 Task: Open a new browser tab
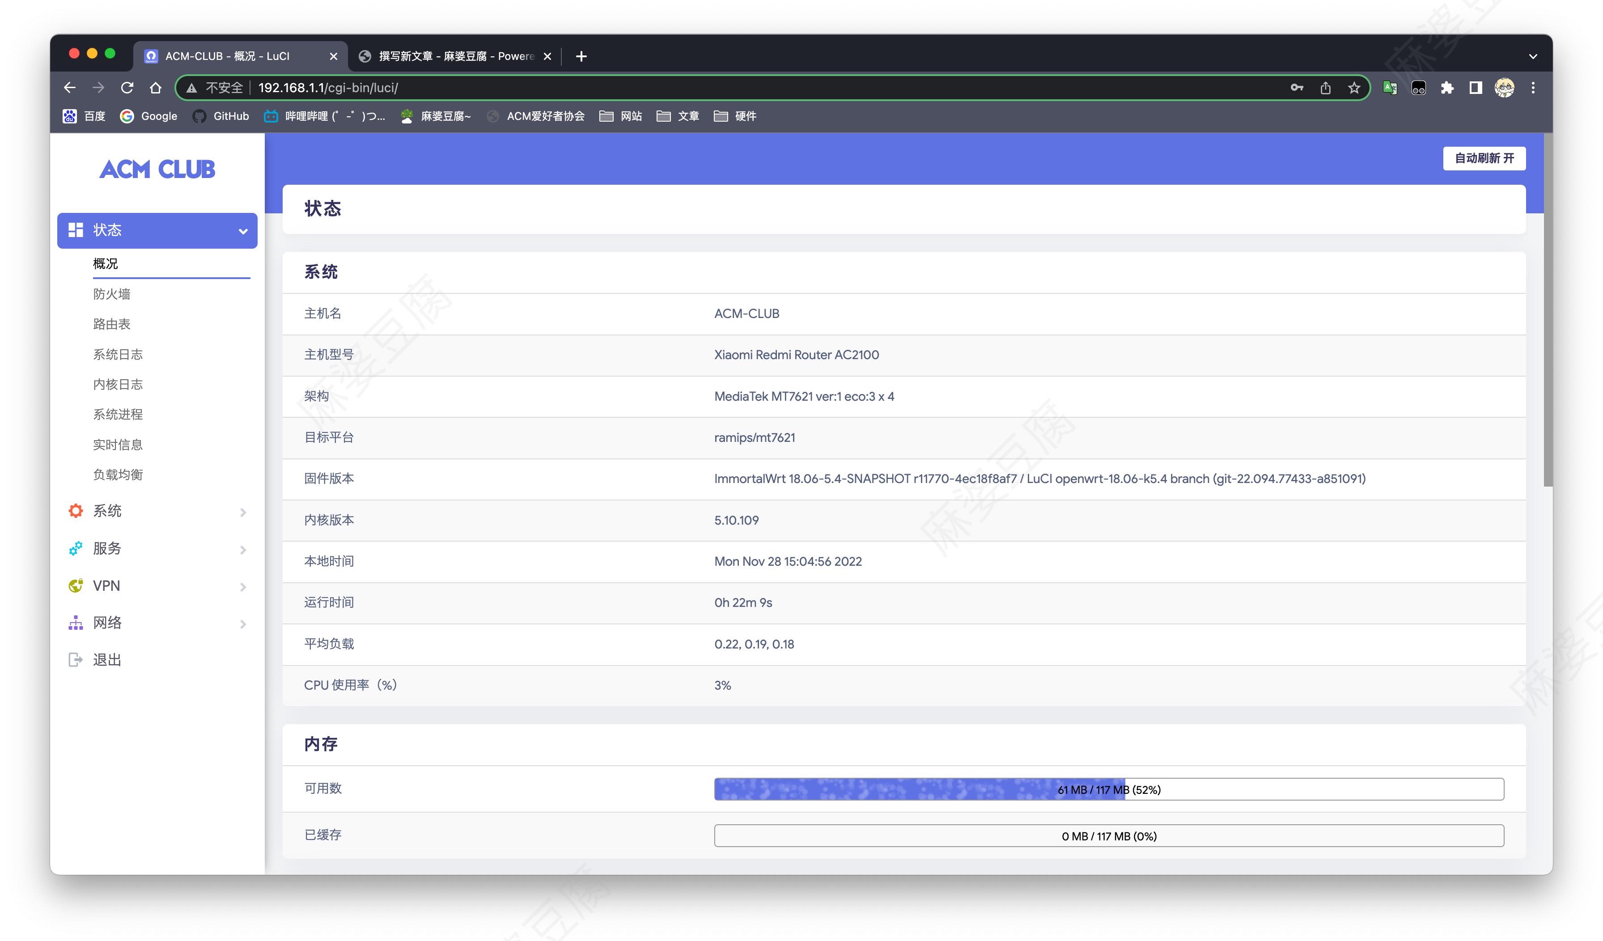tap(581, 57)
